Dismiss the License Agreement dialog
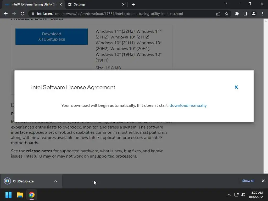Image resolution: width=268 pixels, height=201 pixels. point(236,87)
